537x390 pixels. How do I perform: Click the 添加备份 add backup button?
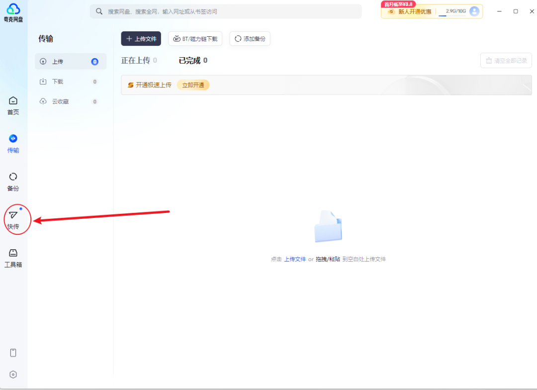[x=250, y=39]
